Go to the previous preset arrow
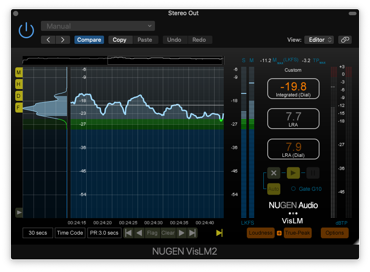This screenshot has height=272, width=370. pos(48,40)
